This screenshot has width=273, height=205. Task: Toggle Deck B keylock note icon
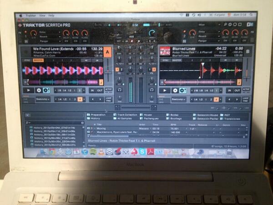239,82
